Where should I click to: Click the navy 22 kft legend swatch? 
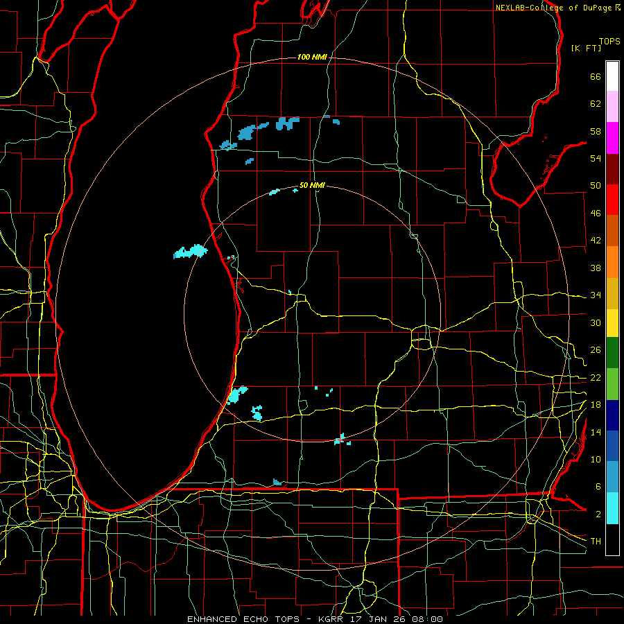coord(612,415)
